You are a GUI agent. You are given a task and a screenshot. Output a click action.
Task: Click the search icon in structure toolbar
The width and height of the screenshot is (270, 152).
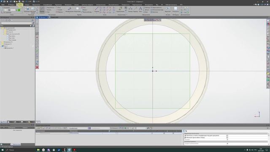[148, 128]
